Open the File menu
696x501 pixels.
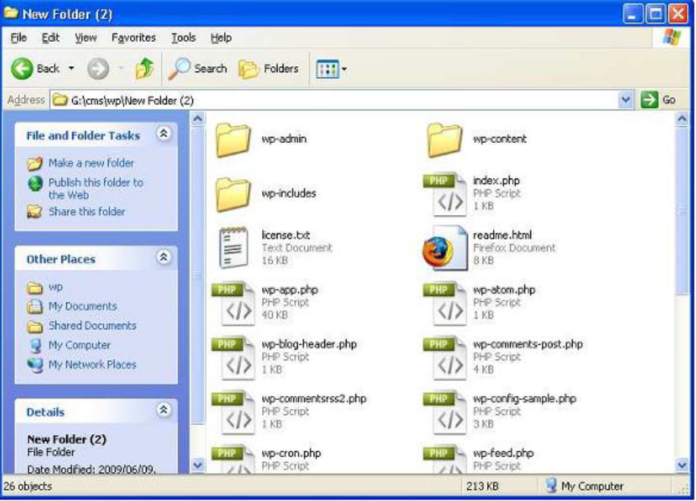19,38
